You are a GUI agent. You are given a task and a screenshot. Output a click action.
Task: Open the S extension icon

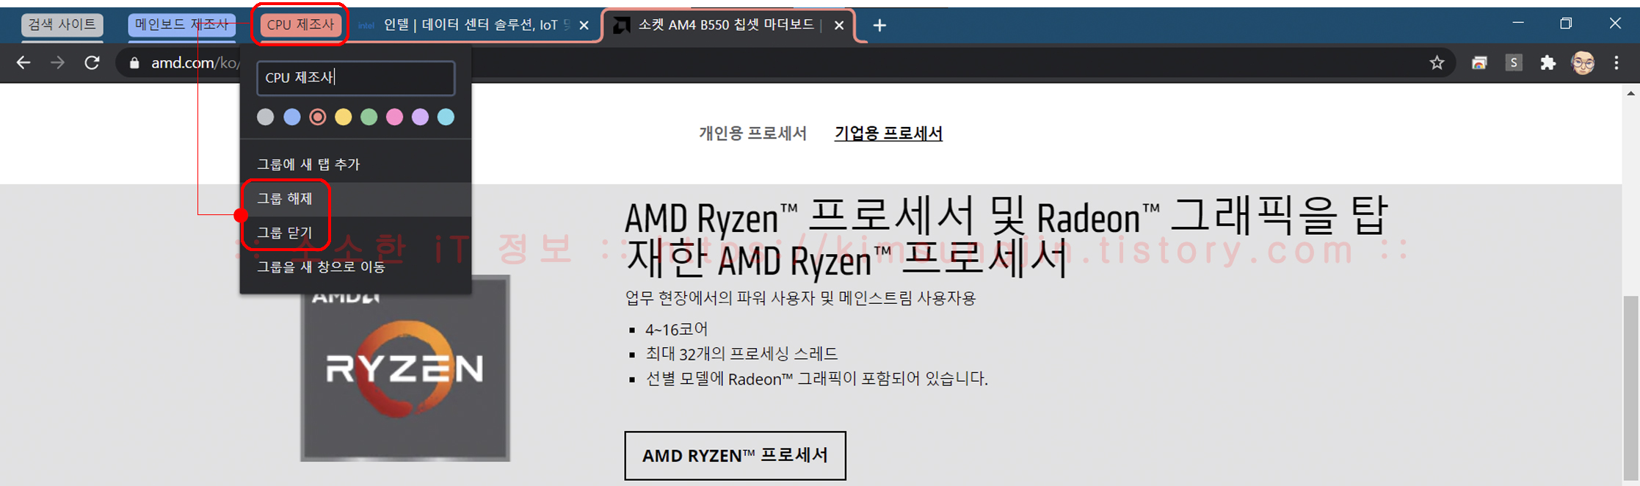pos(1514,63)
